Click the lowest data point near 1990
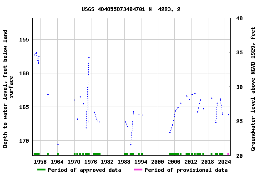Screen dimensions: 262x175 point(131,144)
